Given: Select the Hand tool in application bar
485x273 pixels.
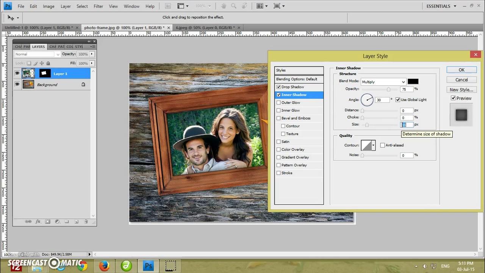Looking at the screenshot, I should coord(224,6).
